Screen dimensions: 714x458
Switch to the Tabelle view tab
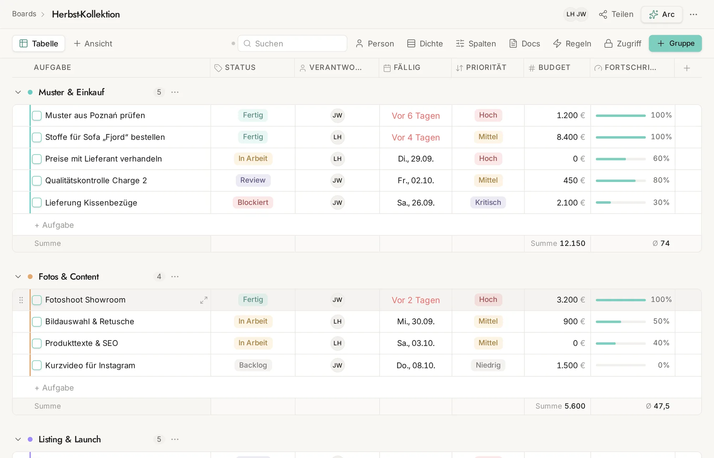(x=39, y=44)
